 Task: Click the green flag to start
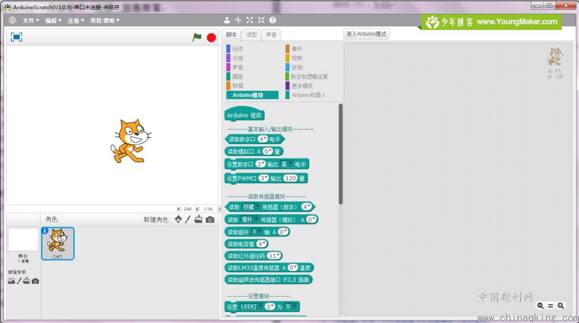click(x=197, y=38)
